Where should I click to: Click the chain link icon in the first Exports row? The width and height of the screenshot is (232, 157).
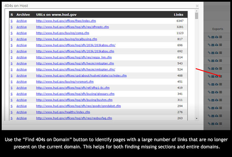tap(209, 37)
